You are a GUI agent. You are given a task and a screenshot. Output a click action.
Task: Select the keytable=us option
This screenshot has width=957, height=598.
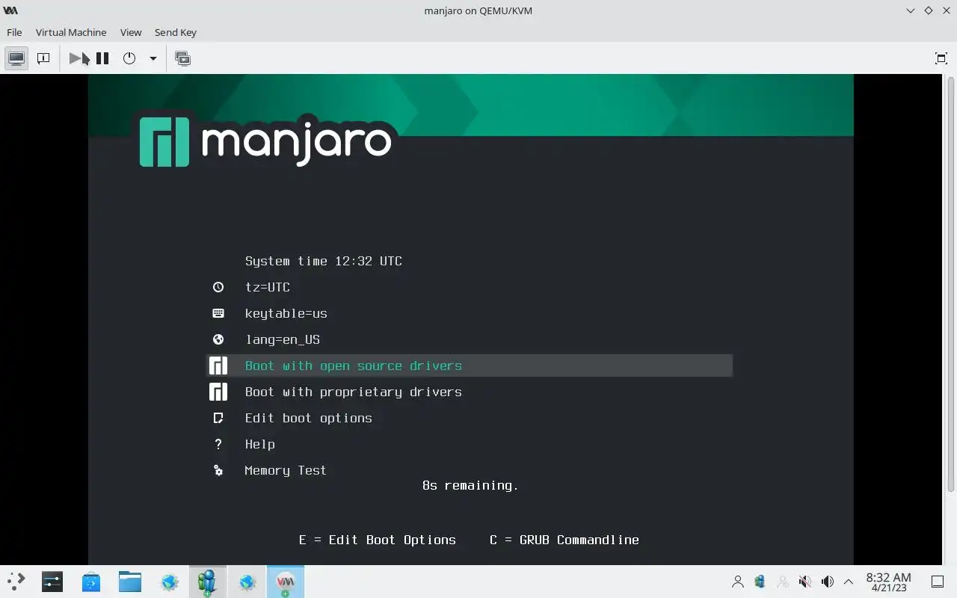(x=286, y=313)
